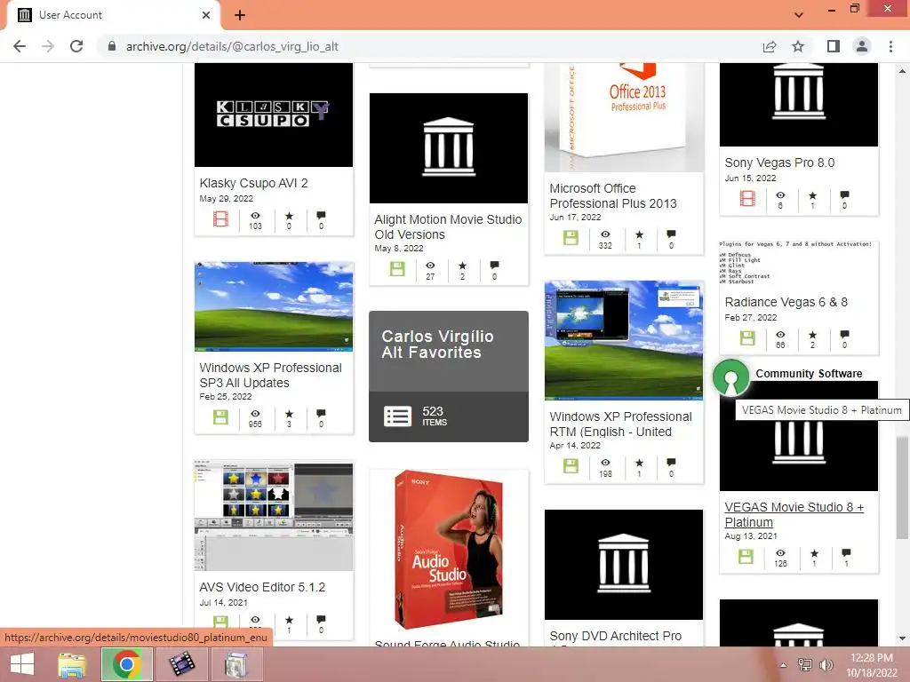This screenshot has height=682, width=910.
Task: Open Windows XP Professional RTM title link
Action: coord(620,424)
